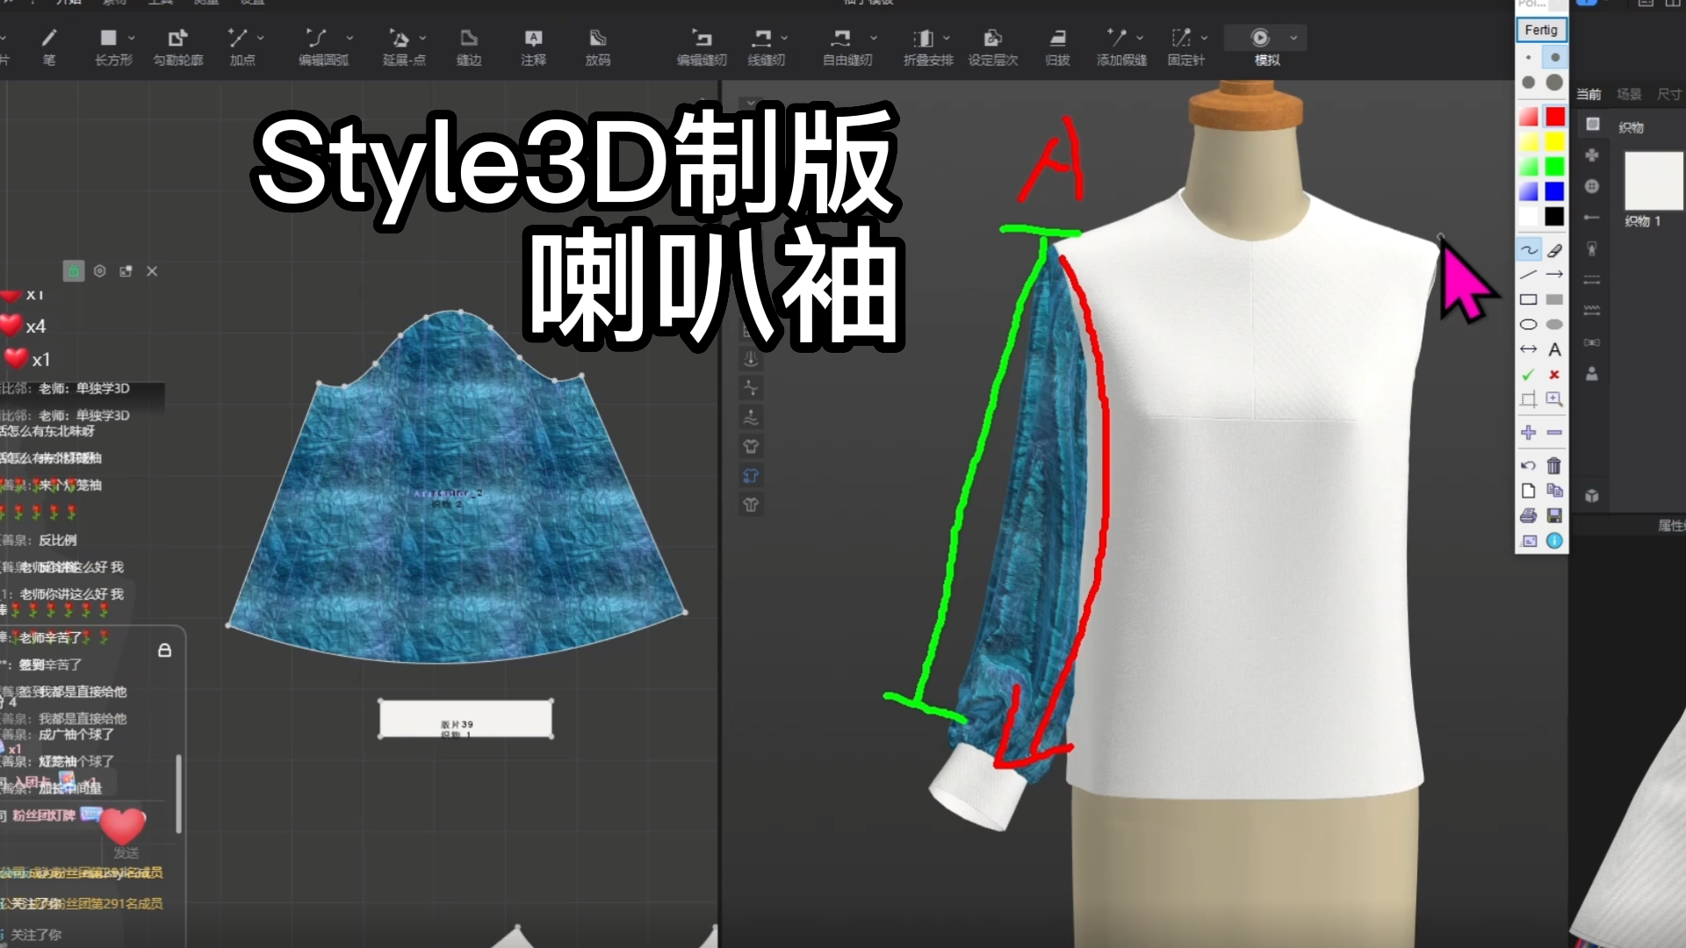Select the 编辑圆弧 edit curve tool

pyautogui.click(x=321, y=47)
